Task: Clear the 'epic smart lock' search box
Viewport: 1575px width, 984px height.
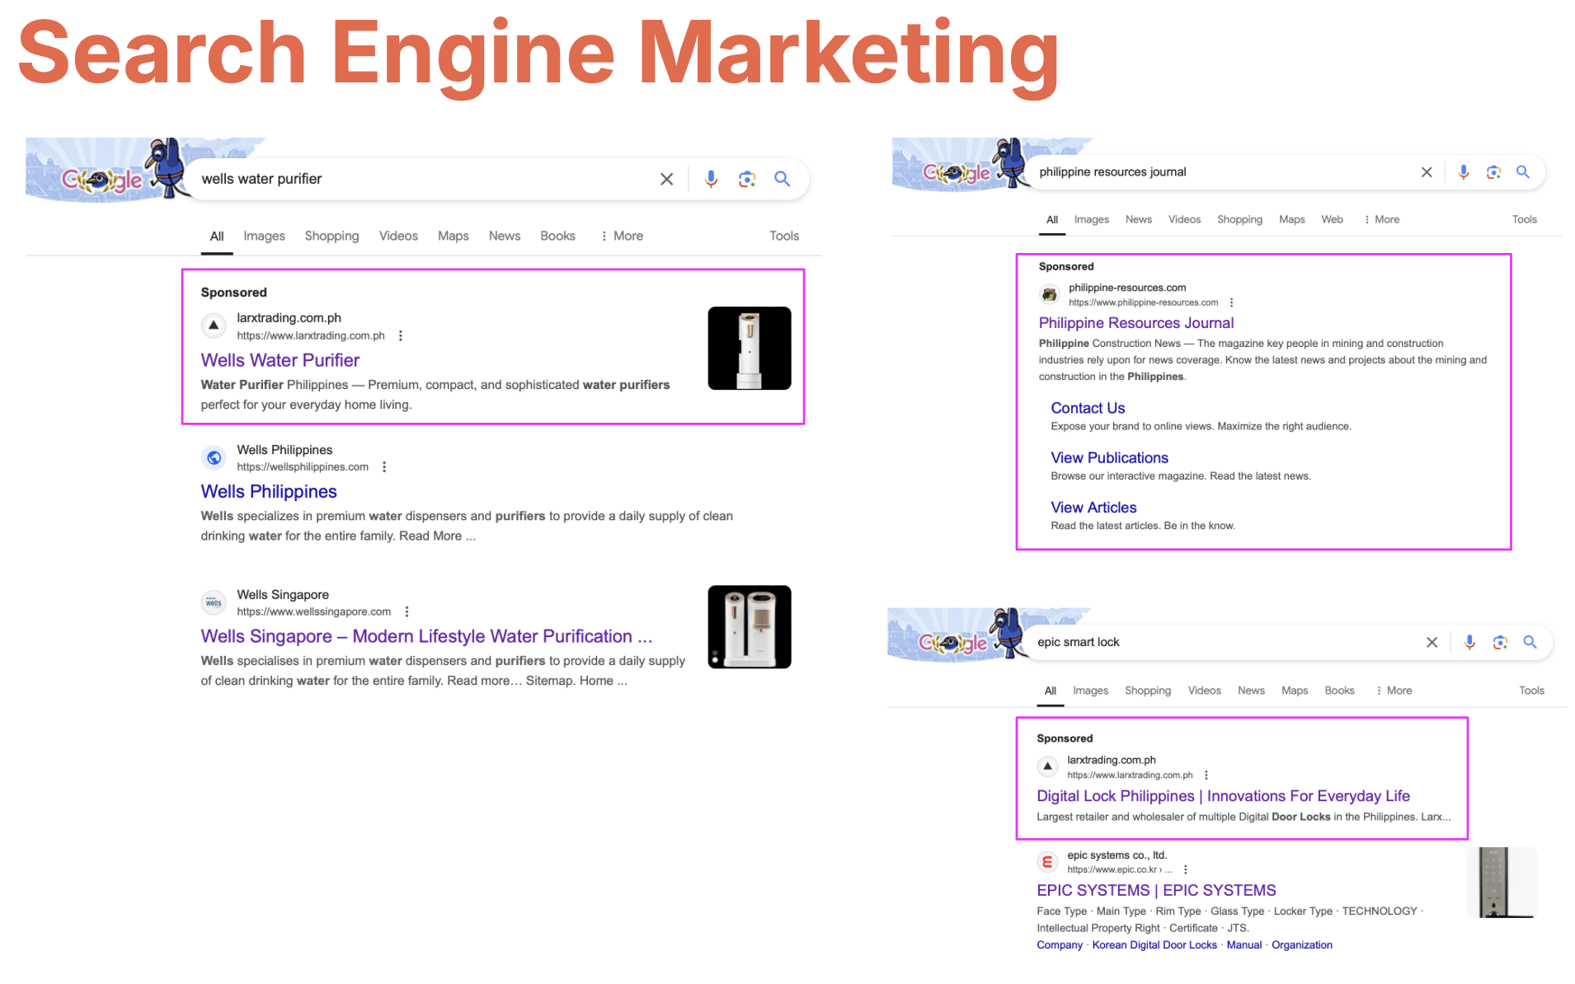Action: [x=1432, y=642]
